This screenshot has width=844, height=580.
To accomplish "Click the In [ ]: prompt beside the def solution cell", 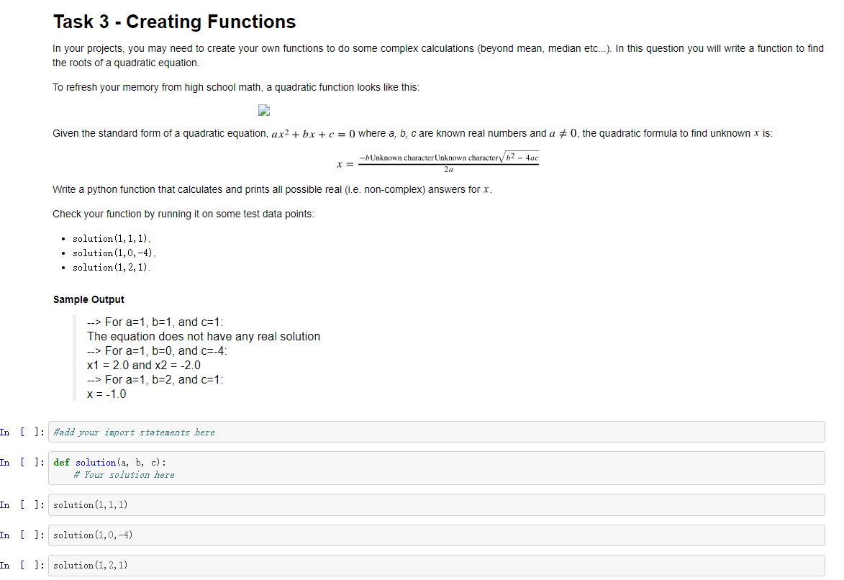I will (x=22, y=462).
